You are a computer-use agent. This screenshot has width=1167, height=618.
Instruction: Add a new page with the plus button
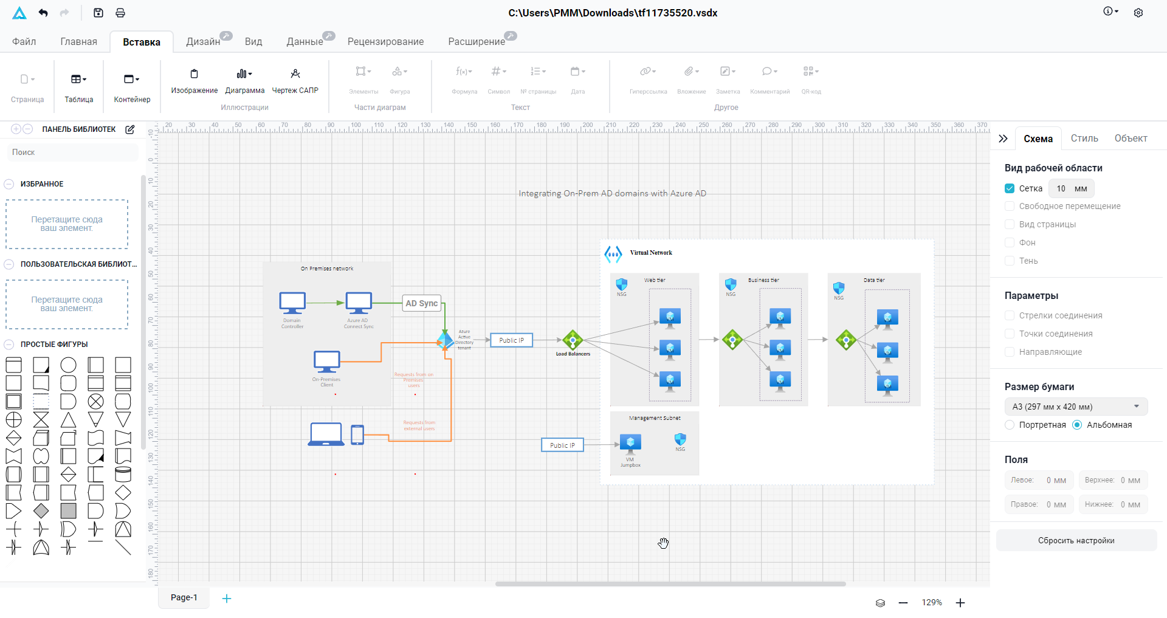(227, 598)
